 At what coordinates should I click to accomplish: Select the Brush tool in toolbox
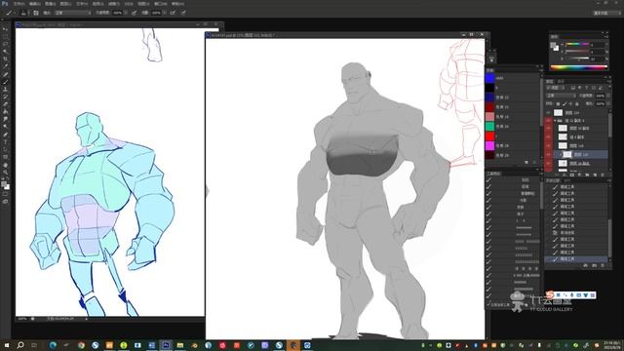click(5, 82)
